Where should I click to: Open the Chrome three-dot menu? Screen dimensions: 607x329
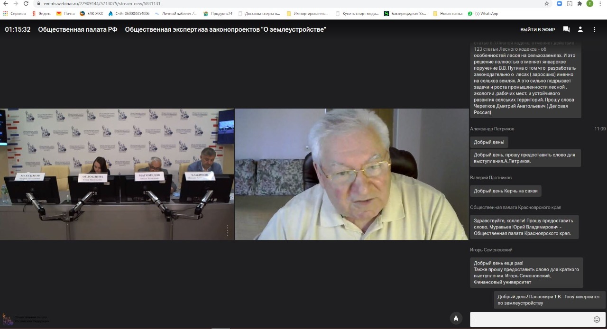pos(601,3)
